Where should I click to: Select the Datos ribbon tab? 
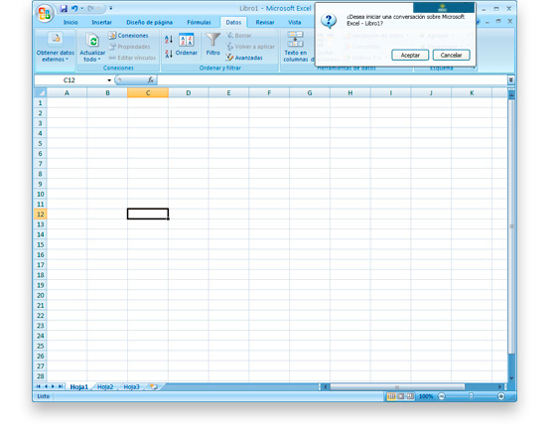click(233, 22)
